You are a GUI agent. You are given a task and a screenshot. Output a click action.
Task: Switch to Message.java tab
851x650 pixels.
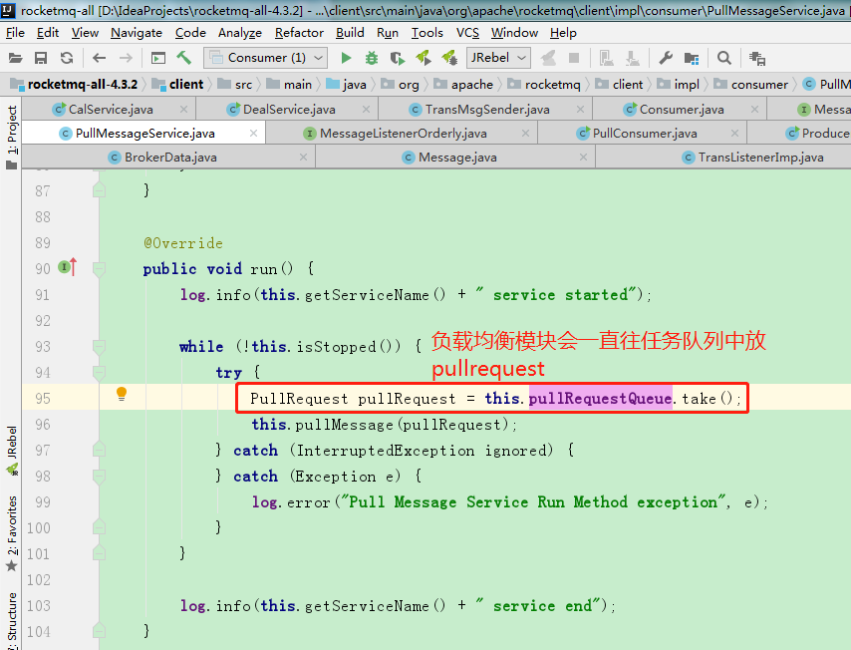(457, 157)
